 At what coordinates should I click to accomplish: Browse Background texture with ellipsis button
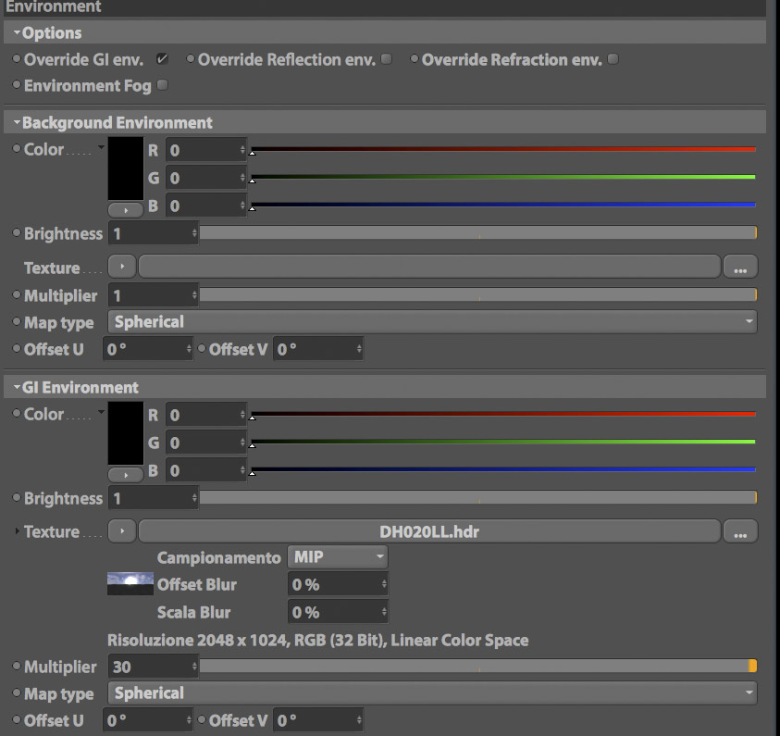[740, 267]
